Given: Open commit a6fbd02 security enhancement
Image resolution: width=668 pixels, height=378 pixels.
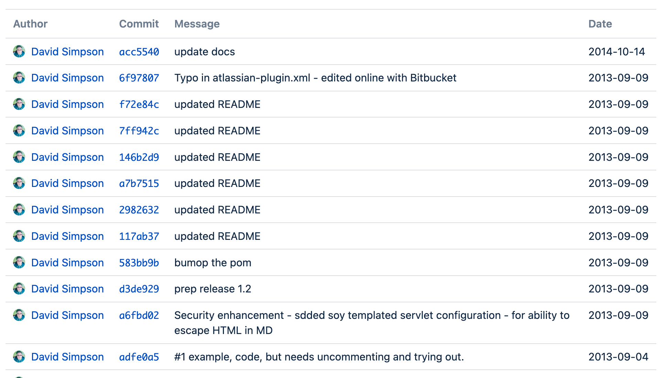Looking at the screenshot, I should click(x=139, y=315).
